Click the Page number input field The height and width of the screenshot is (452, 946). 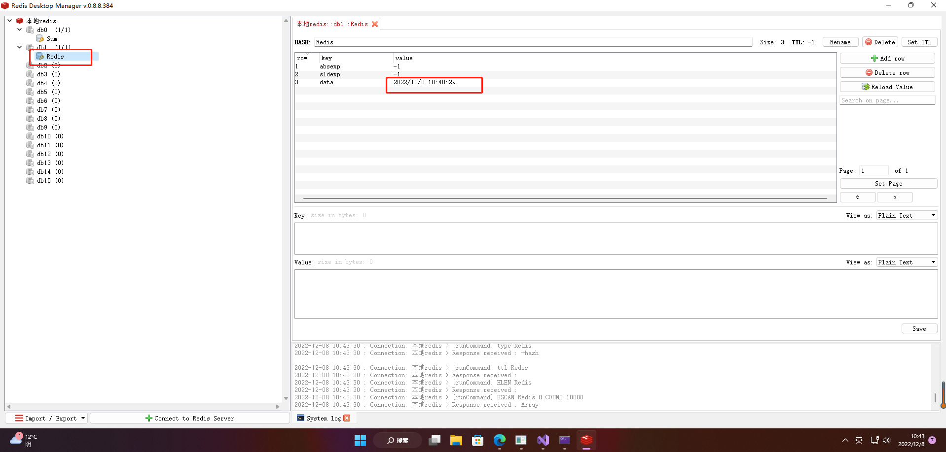tap(873, 171)
